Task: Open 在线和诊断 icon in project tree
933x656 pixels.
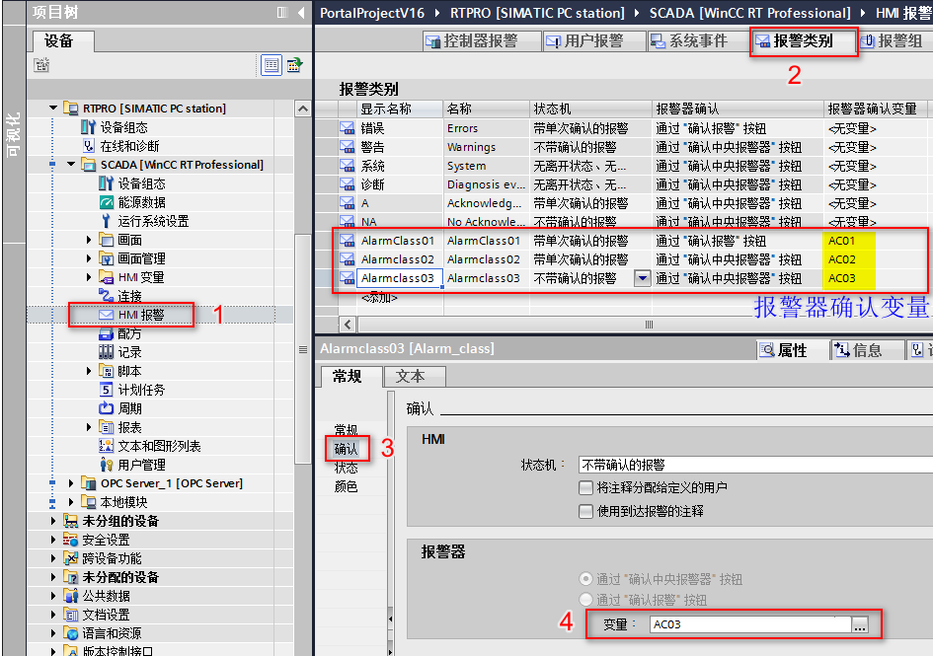Action: [x=88, y=146]
